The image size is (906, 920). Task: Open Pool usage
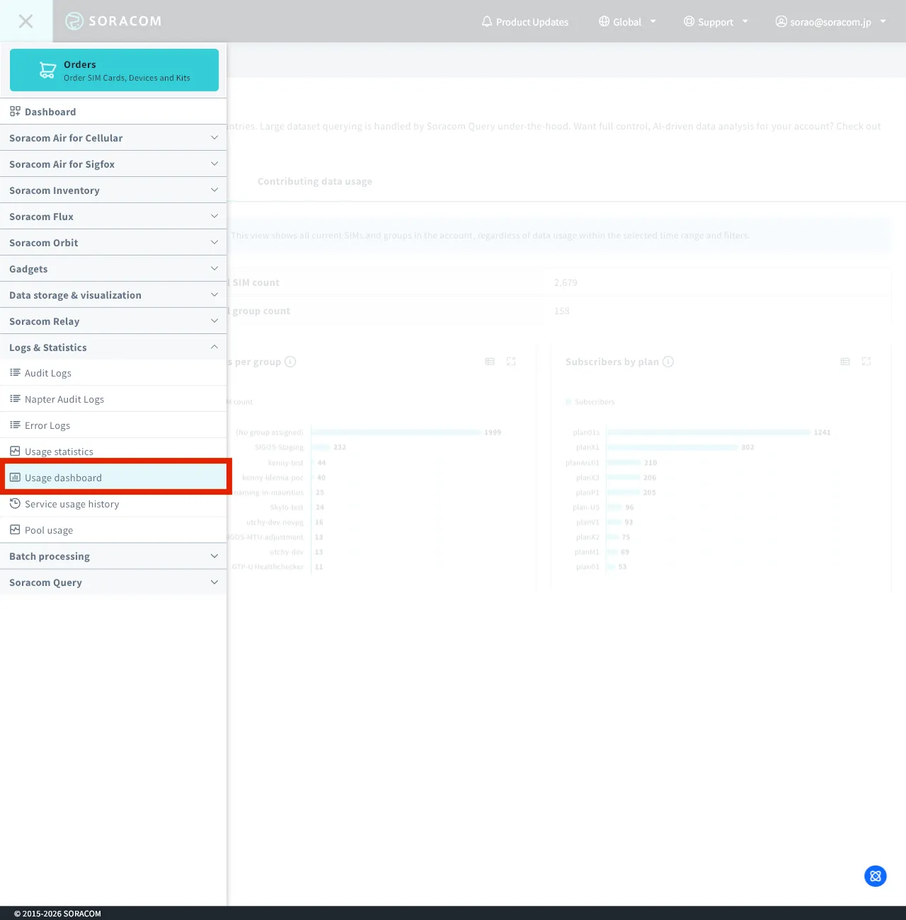(113, 530)
